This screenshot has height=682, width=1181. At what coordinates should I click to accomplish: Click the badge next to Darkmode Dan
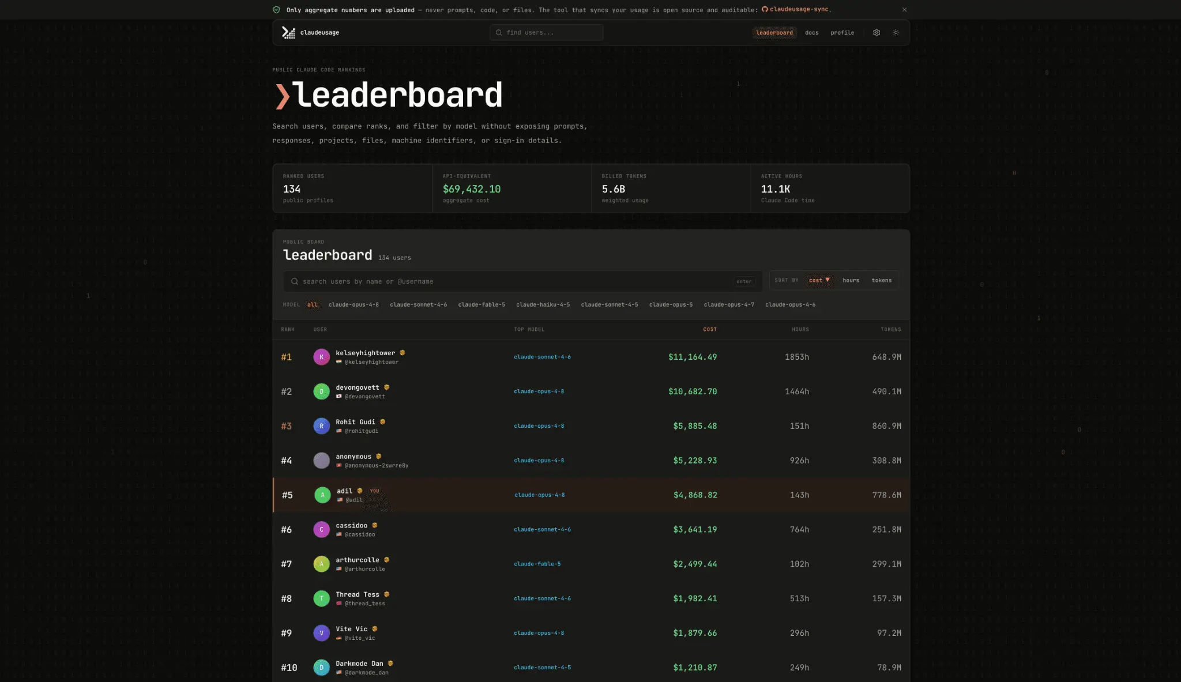click(x=390, y=664)
